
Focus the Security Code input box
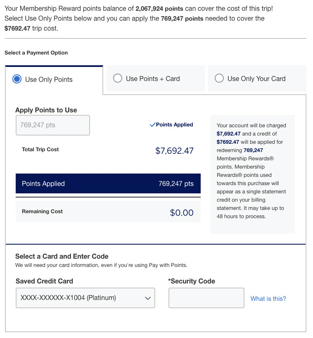206,298
